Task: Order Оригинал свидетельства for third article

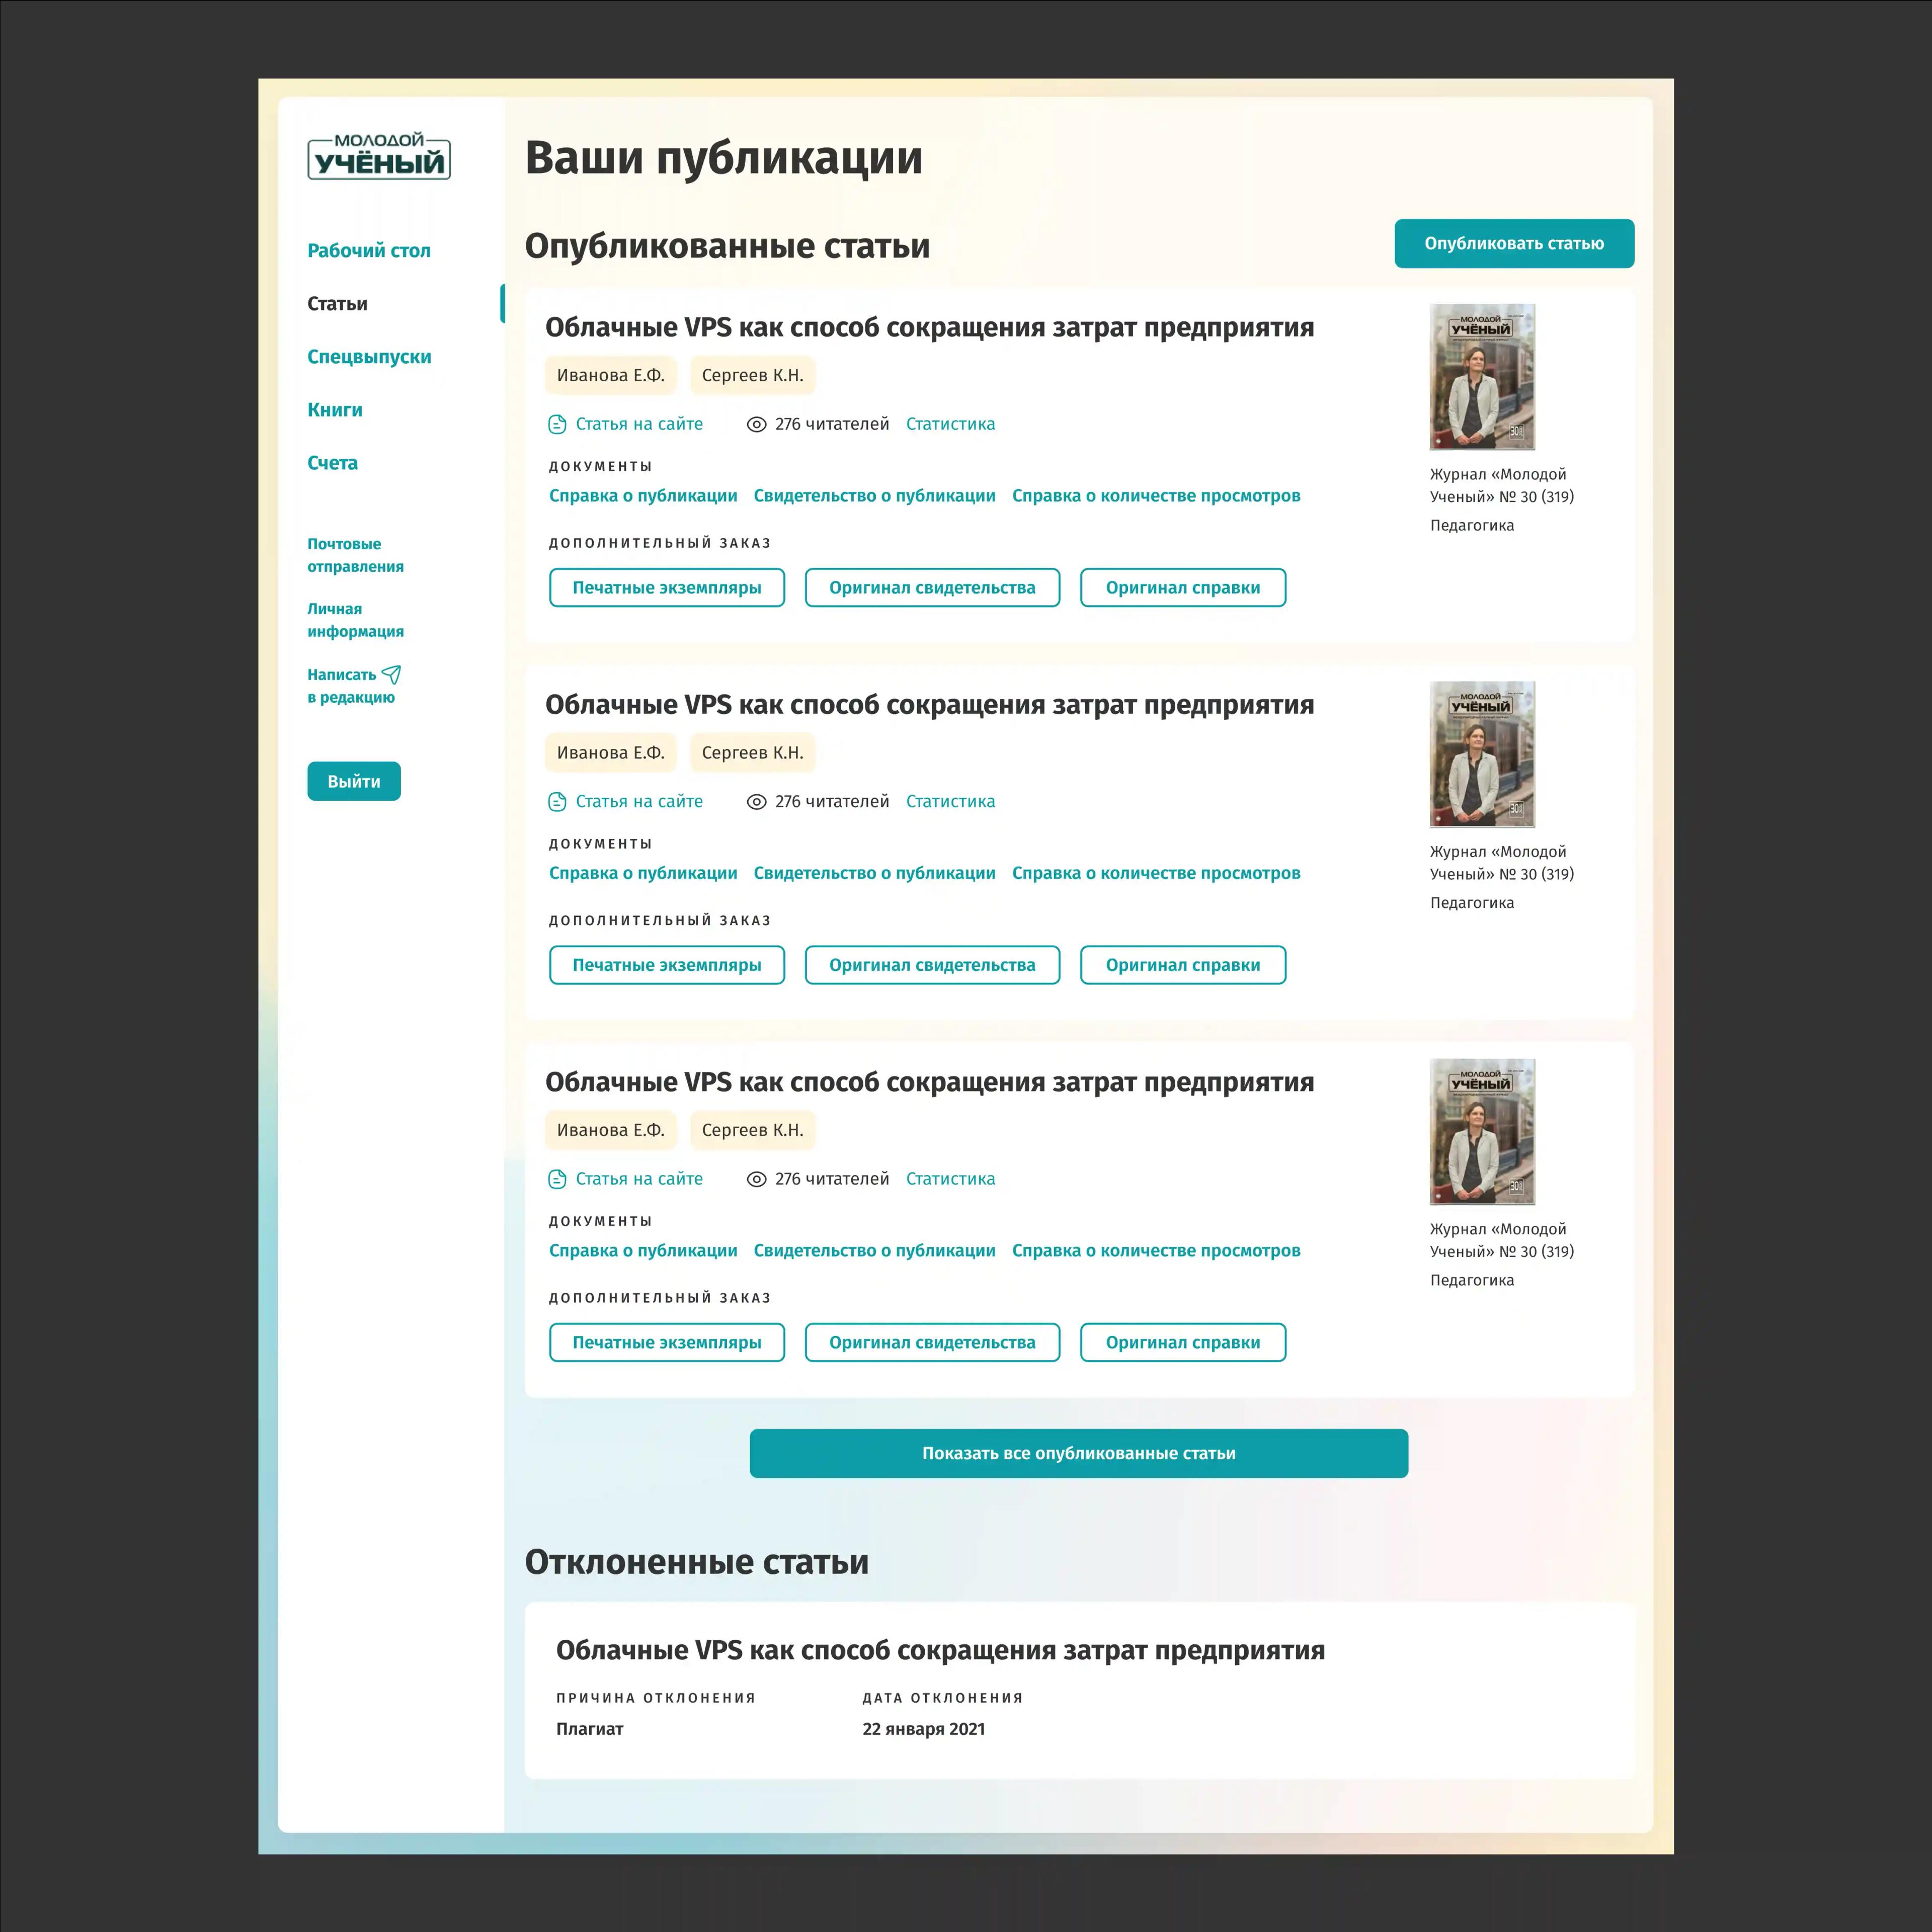Action: [932, 1343]
